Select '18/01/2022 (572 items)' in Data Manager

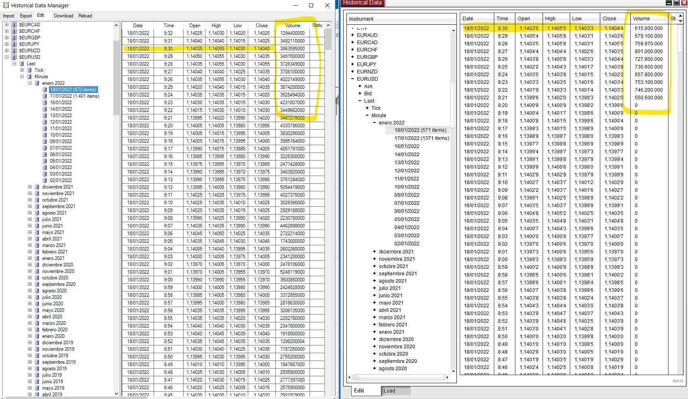[73, 90]
